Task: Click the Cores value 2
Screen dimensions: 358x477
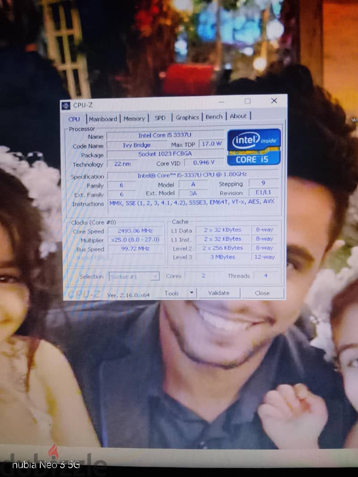Action: [203, 276]
